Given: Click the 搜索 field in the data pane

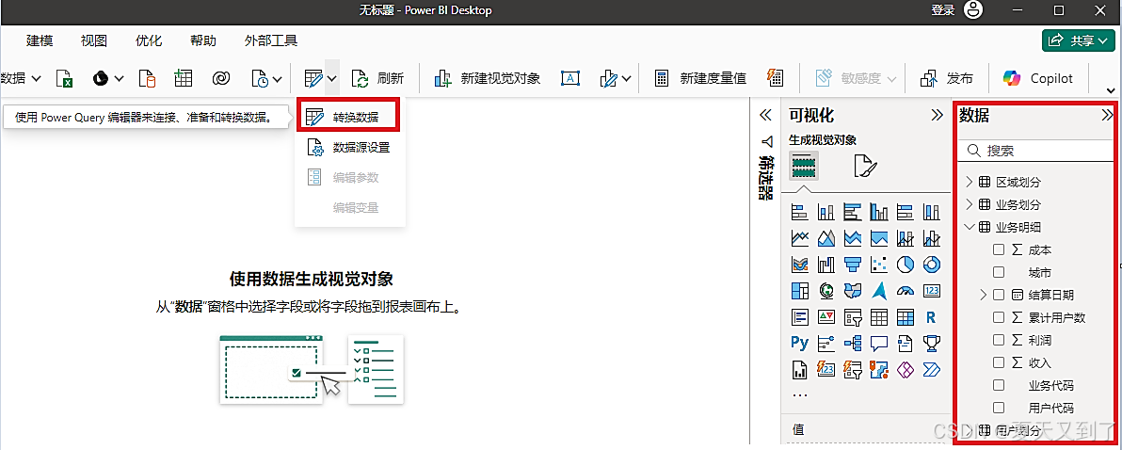Looking at the screenshot, I should 1037,151.
